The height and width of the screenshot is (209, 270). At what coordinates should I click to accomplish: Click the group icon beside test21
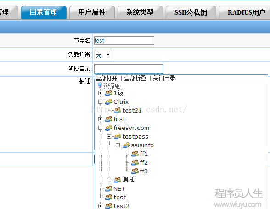(118, 110)
